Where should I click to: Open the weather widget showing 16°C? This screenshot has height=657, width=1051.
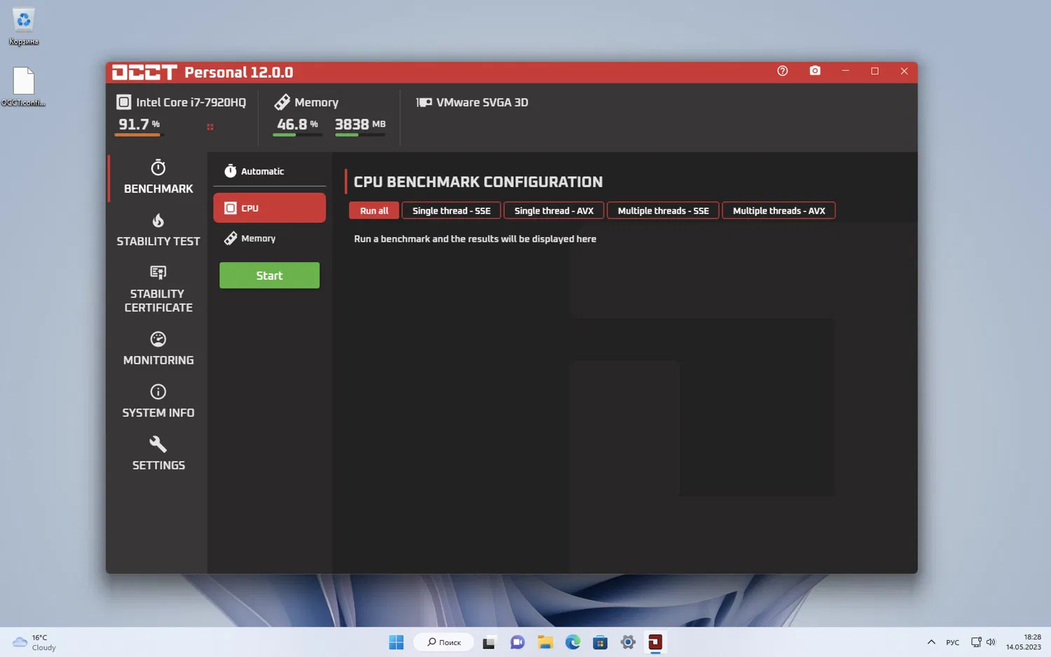(35, 642)
